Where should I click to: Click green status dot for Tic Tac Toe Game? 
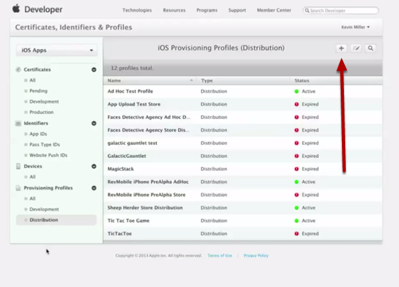click(x=296, y=220)
